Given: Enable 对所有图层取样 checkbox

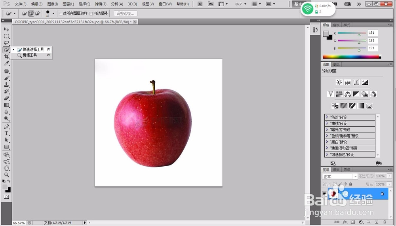Looking at the screenshot, I should (60, 13).
